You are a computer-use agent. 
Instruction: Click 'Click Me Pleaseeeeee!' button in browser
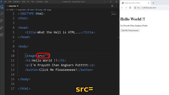[x=130, y=30]
